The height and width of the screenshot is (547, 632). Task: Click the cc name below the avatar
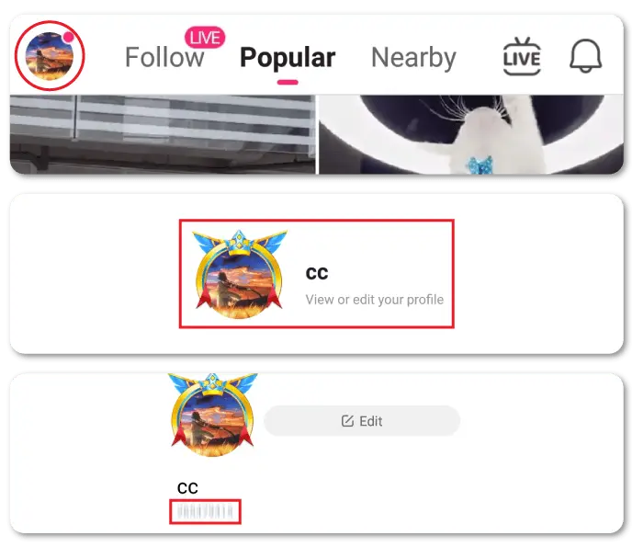[187, 488]
